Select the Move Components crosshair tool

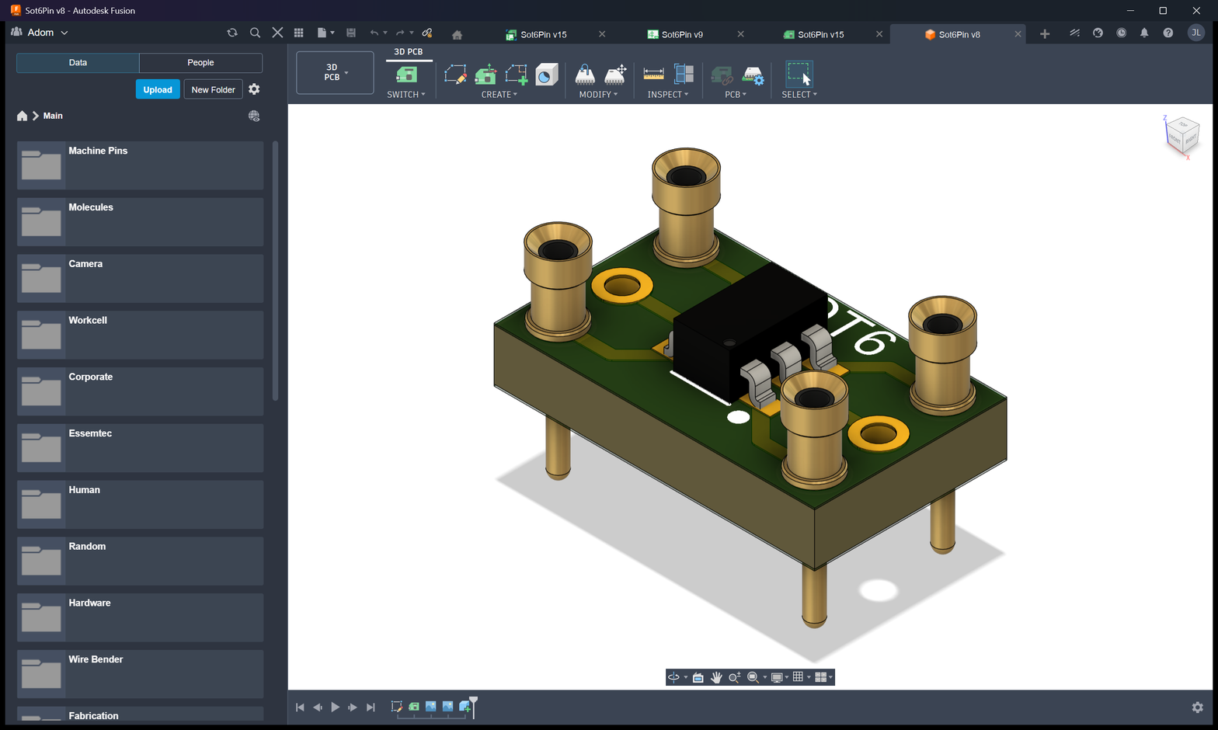tap(615, 75)
